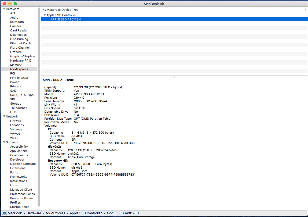Open Locations under Network
308x217 pixels.
coord(17,125)
